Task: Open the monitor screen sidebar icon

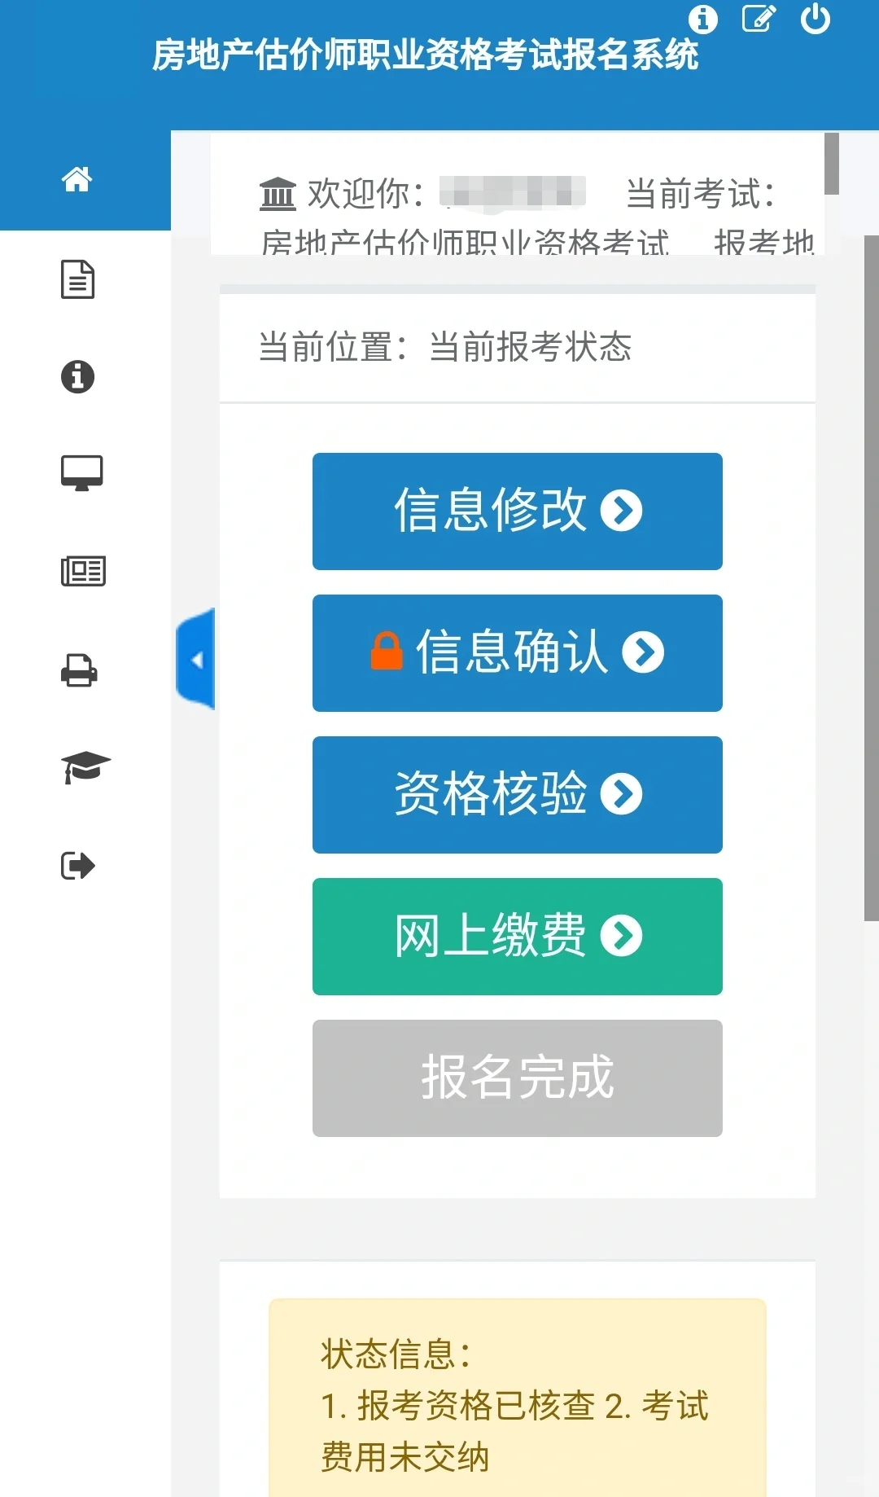Action: [81, 473]
